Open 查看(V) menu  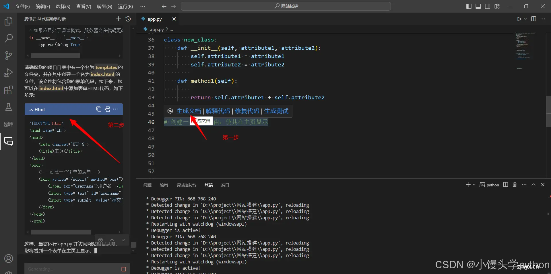84,6
